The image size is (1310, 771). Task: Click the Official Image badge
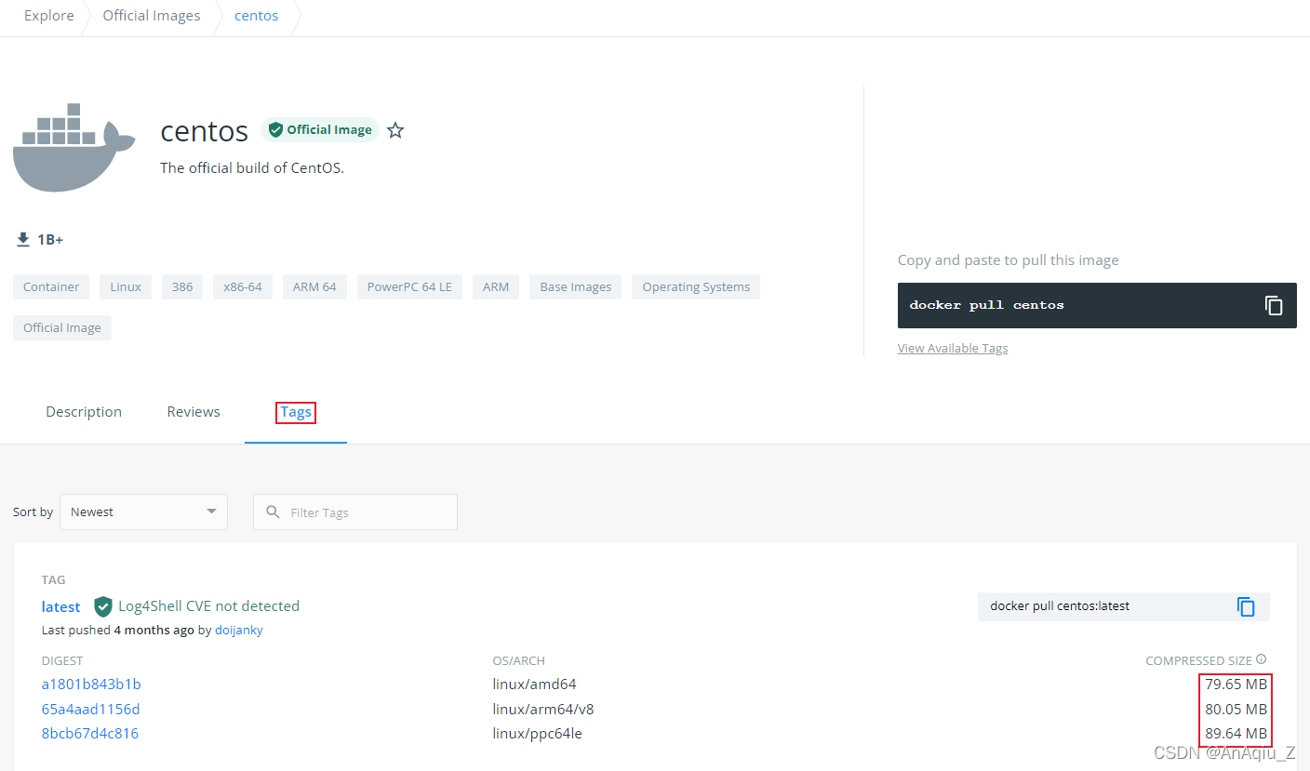coord(320,130)
